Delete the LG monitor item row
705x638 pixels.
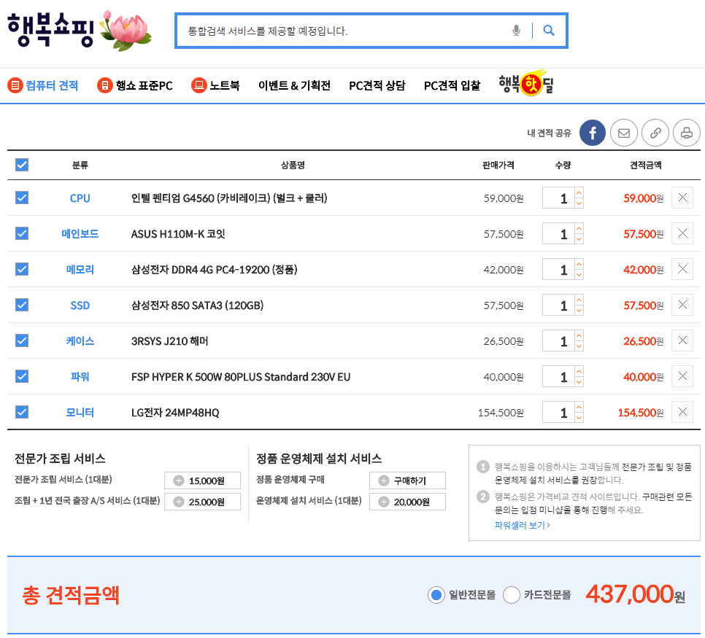(682, 412)
